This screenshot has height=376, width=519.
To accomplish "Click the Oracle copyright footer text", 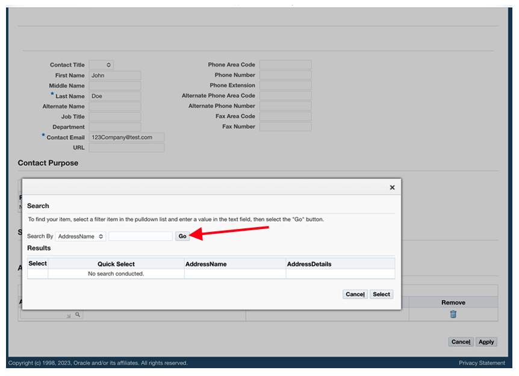I will (98, 363).
